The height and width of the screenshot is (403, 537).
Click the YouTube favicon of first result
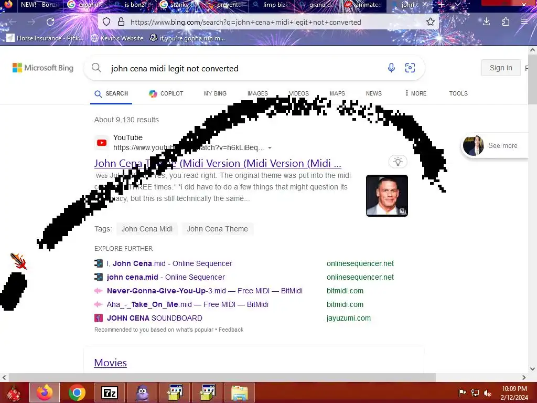[x=102, y=143]
